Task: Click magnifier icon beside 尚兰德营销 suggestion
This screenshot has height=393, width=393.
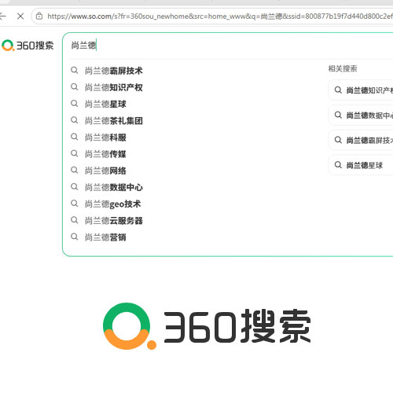Action: click(x=75, y=237)
